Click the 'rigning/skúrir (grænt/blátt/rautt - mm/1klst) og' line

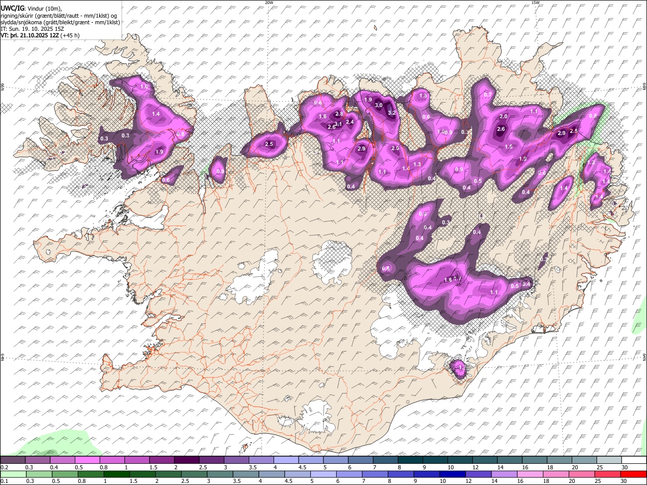click(59, 15)
